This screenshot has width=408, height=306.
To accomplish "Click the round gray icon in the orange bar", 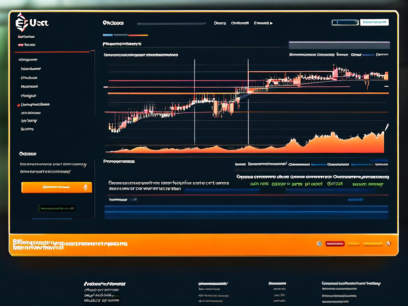I will [319, 243].
